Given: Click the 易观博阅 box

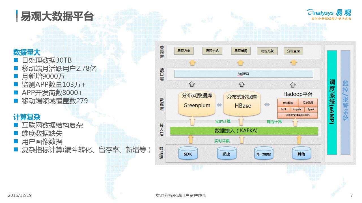Looking at the screenshot, I should point(241,51).
